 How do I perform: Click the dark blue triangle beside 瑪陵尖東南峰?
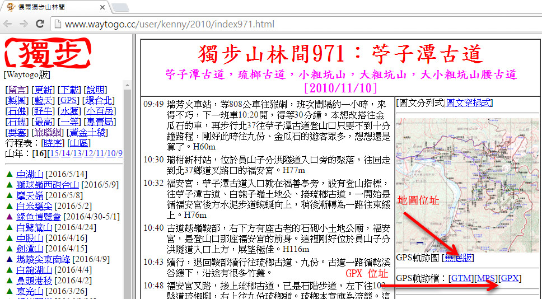pyautogui.click(x=9, y=259)
